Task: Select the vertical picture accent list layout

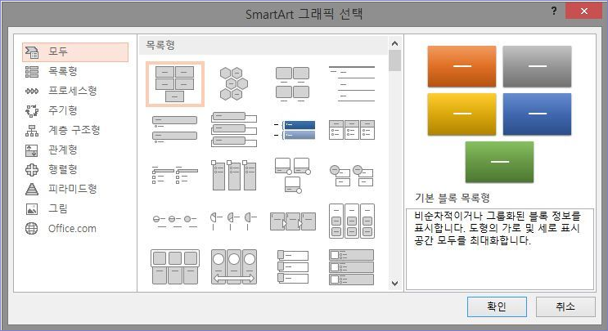Action: tap(293, 266)
